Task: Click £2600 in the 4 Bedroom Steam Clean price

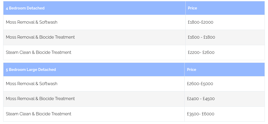Action: click(x=208, y=53)
